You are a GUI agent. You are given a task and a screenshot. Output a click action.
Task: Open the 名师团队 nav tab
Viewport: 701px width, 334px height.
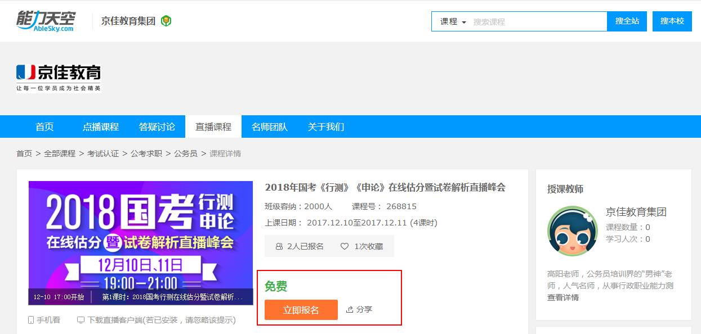point(270,127)
